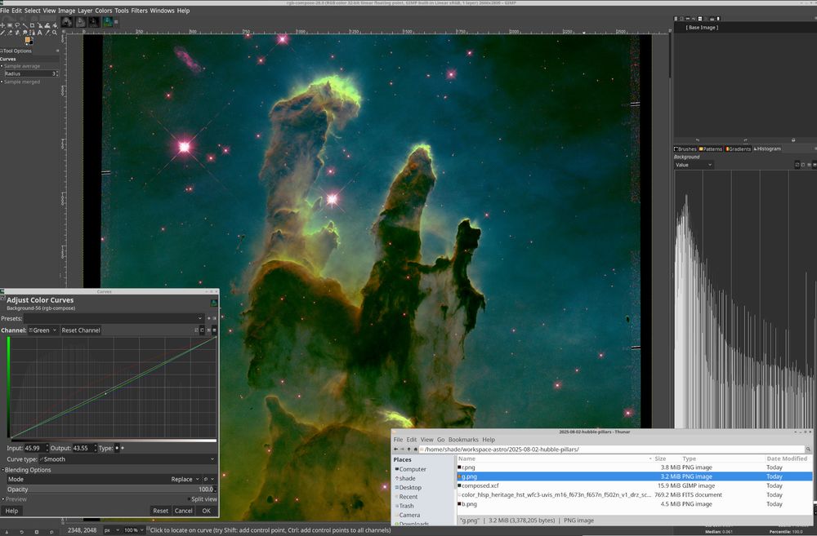Select the Zoom magnifier tool
This screenshot has width=817, height=536.
click(54, 33)
